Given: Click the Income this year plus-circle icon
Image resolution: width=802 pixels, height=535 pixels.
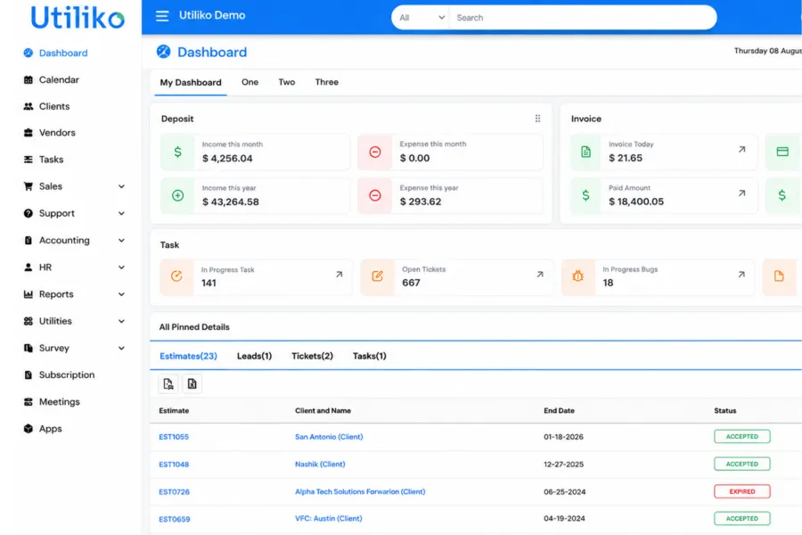Looking at the screenshot, I should click(177, 195).
